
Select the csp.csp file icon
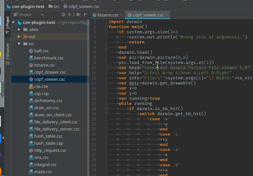pos(31,94)
